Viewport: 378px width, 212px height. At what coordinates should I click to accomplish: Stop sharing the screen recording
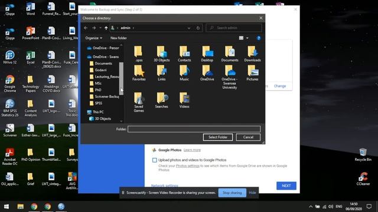click(232, 193)
